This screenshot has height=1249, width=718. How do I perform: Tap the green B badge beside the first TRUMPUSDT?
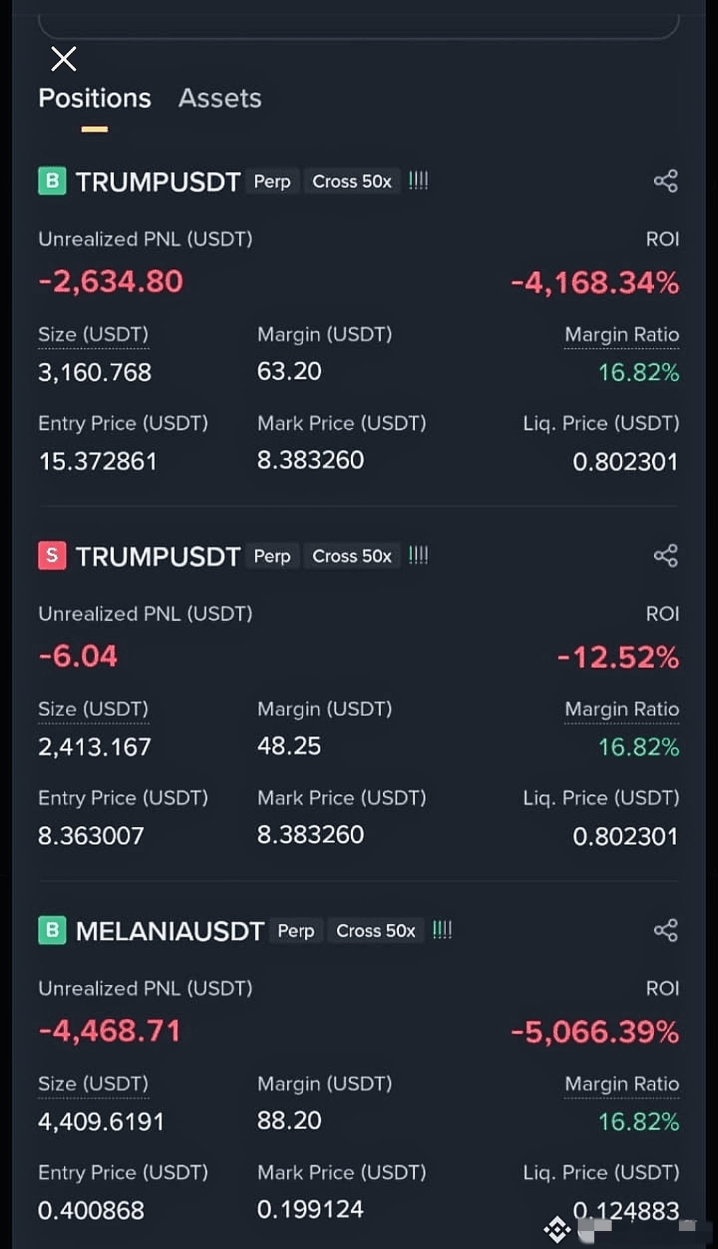pyautogui.click(x=52, y=181)
